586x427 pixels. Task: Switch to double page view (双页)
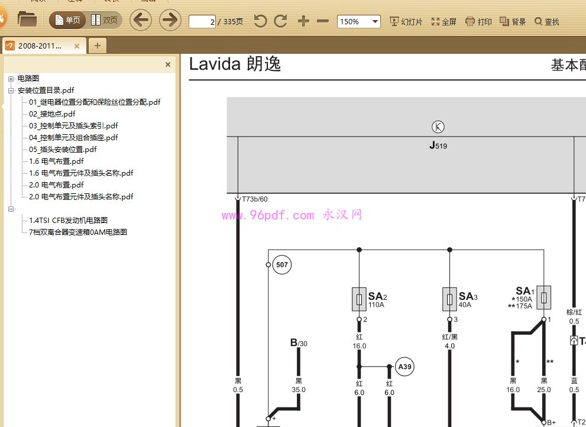click(x=104, y=20)
